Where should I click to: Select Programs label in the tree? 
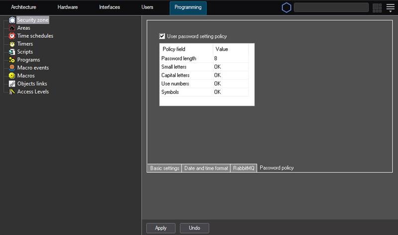pyautogui.click(x=28, y=60)
